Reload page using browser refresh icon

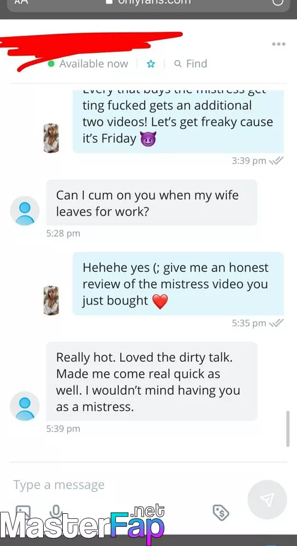tap(277, 2)
